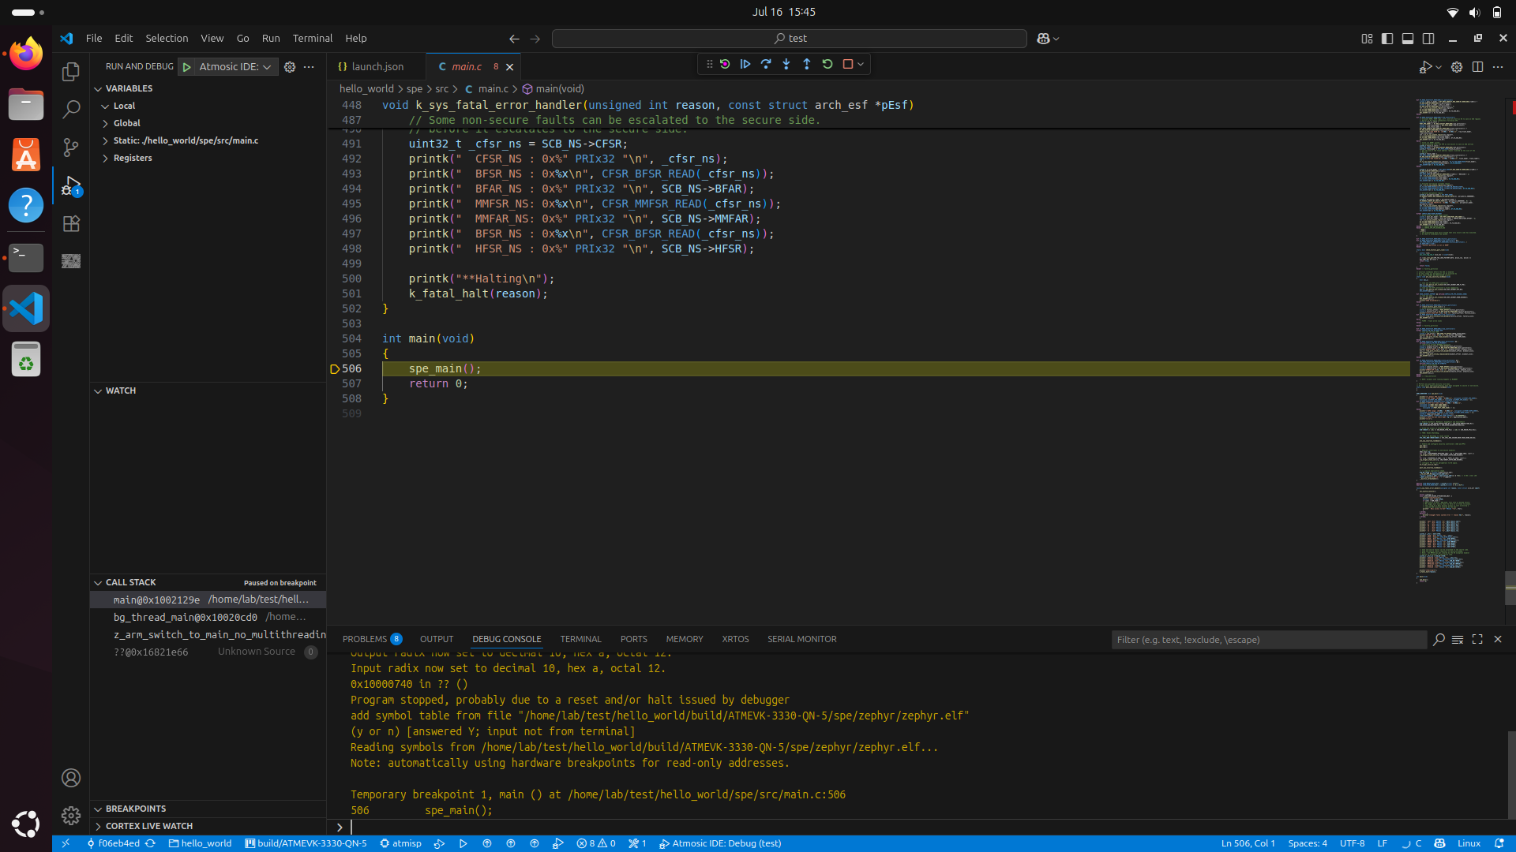Click the debug console filter field
Viewport: 1516px width, 852px height.
pos(1268,640)
